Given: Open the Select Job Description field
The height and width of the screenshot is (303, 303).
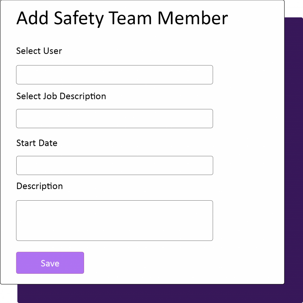Looking at the screenshot, I should [x=115, y=118].
